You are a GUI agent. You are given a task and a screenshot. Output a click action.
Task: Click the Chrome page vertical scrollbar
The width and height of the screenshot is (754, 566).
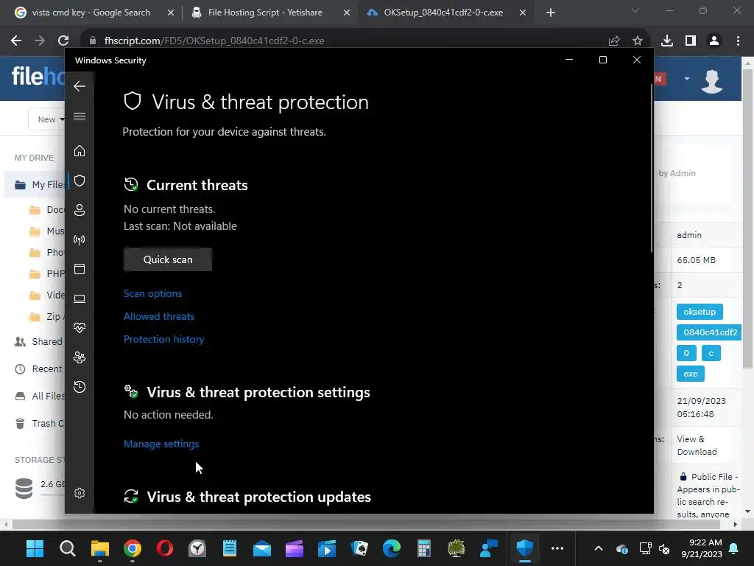pyautogui.click(x=747, y=219)
